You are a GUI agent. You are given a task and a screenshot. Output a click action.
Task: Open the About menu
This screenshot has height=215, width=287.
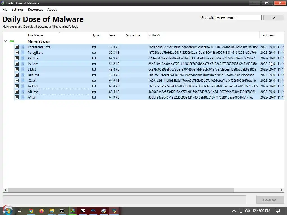[x=52, y=10]
